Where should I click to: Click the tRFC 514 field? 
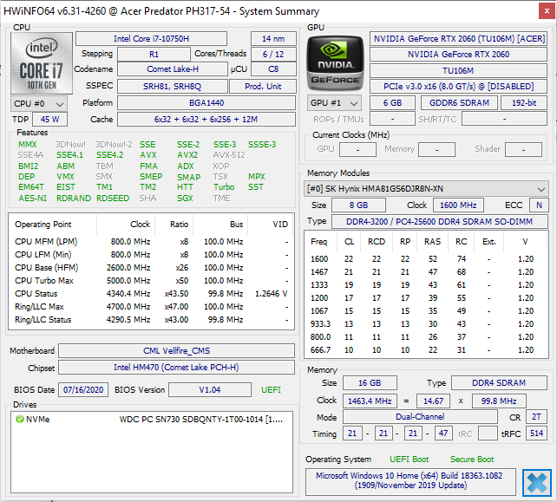pos(537,434)
